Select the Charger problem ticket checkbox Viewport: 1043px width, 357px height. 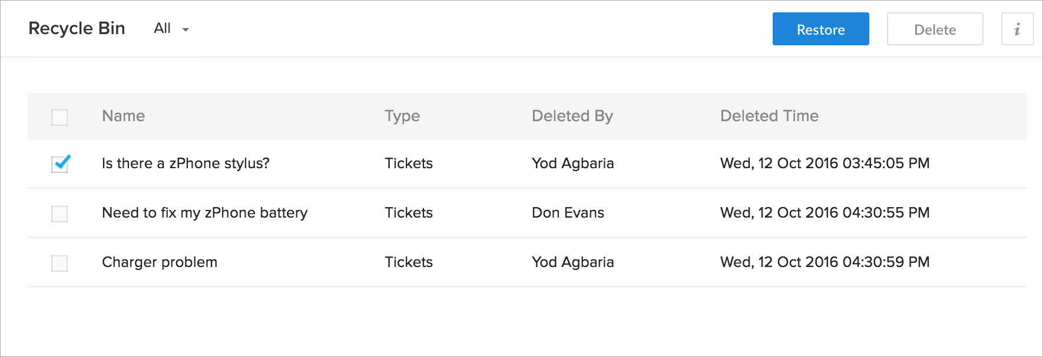pos(59,263)
